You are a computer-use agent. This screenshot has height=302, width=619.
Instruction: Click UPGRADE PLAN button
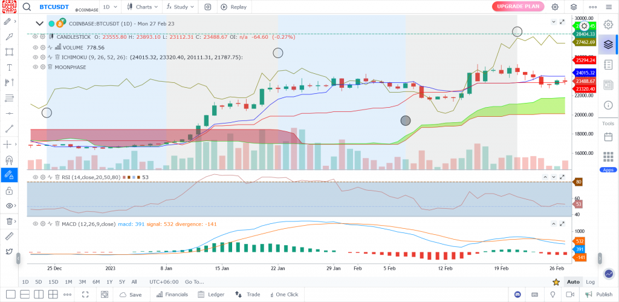pos(518,6)
